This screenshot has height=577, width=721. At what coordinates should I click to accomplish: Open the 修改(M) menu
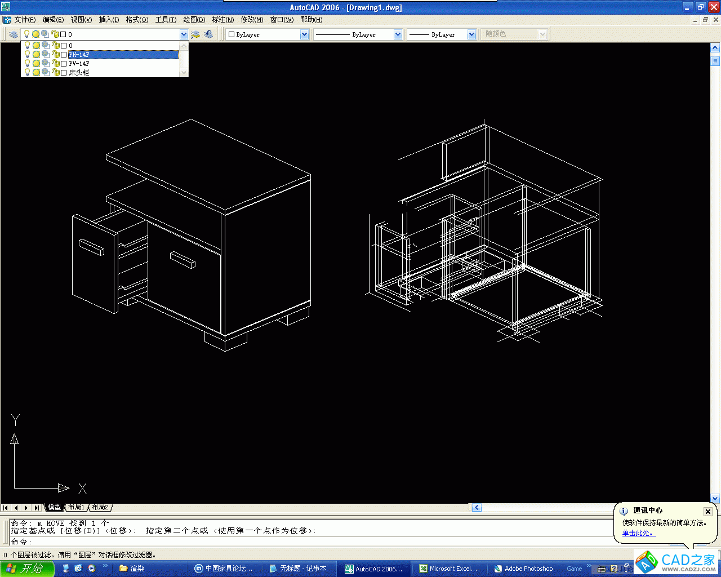pos(252,20)
